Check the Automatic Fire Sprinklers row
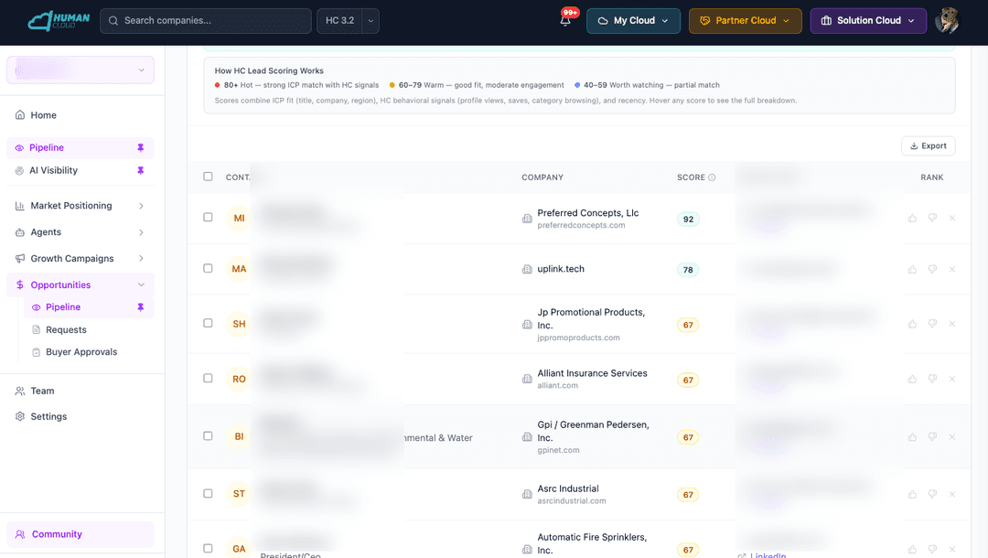988x558 pixels. (208, 549)
